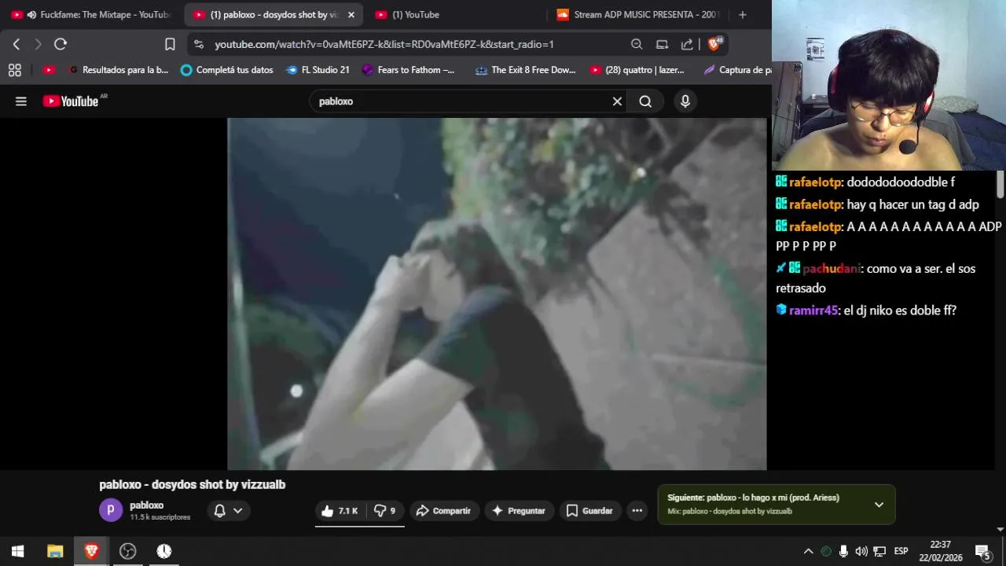Save video with Guardar button

tap(589, 511)
